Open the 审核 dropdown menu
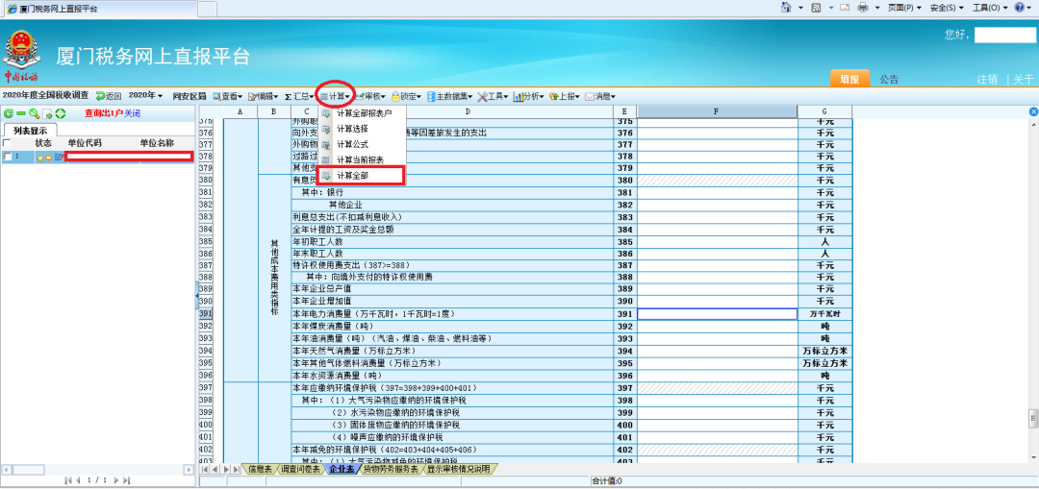The height and width of the screenshot is (489, 1039). coord(370,96)
